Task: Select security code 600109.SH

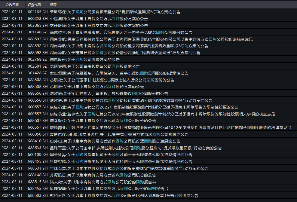Action: click(37, 155)
